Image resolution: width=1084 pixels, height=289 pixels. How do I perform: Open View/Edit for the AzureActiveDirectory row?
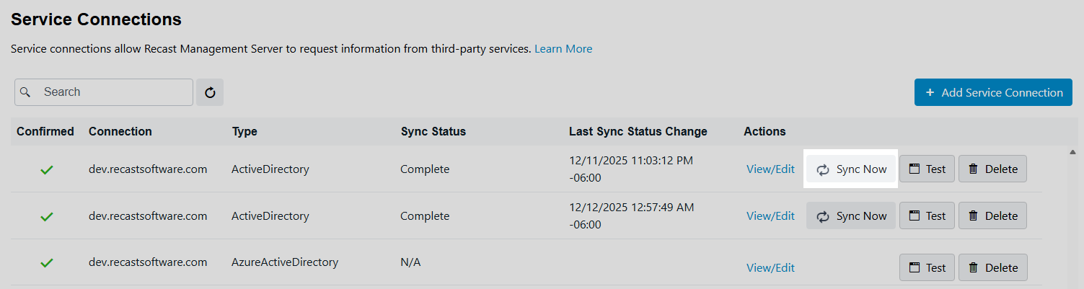770,267
